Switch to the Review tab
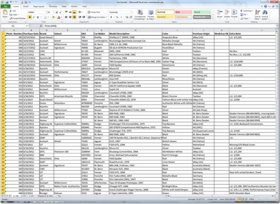280x204 pixels. (74, 7)
